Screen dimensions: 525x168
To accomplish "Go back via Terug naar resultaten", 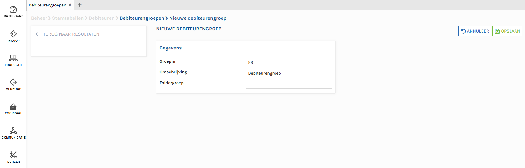I will pyautogui.click(x=71, y=34).
